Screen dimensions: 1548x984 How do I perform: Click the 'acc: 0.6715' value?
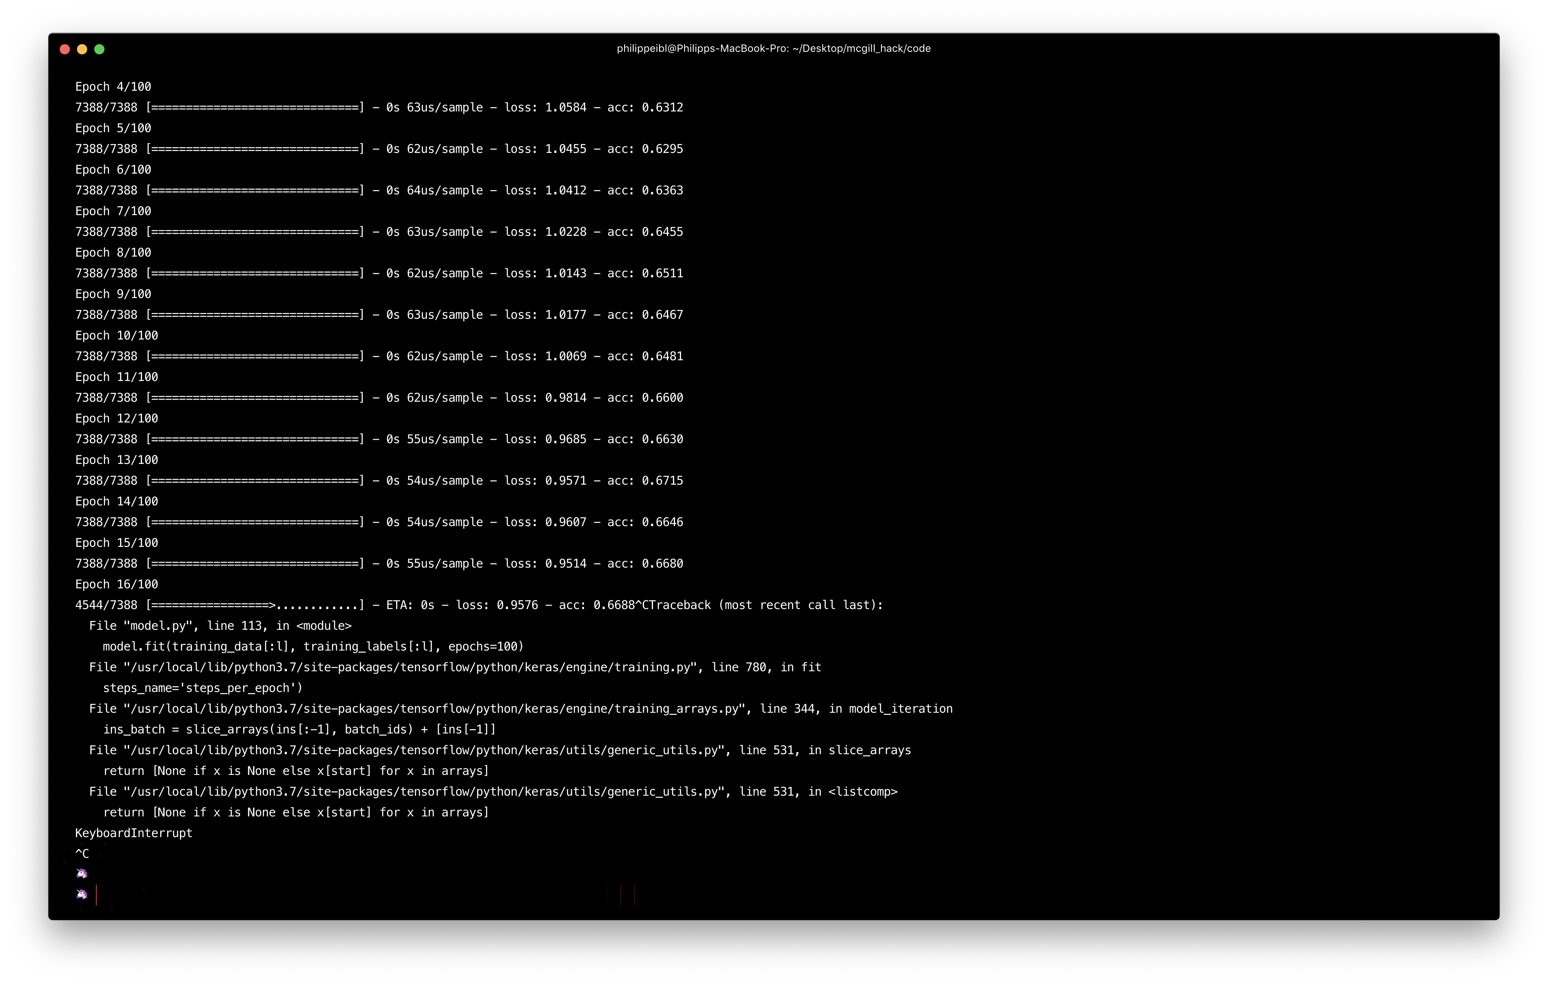[645, 481]
